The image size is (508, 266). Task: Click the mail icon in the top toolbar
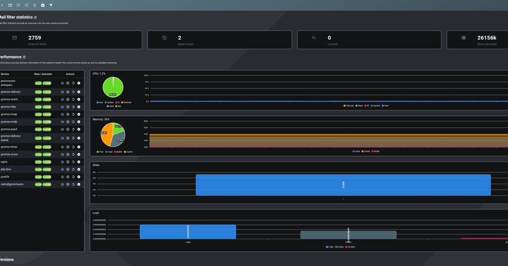(x=10, y=5)
